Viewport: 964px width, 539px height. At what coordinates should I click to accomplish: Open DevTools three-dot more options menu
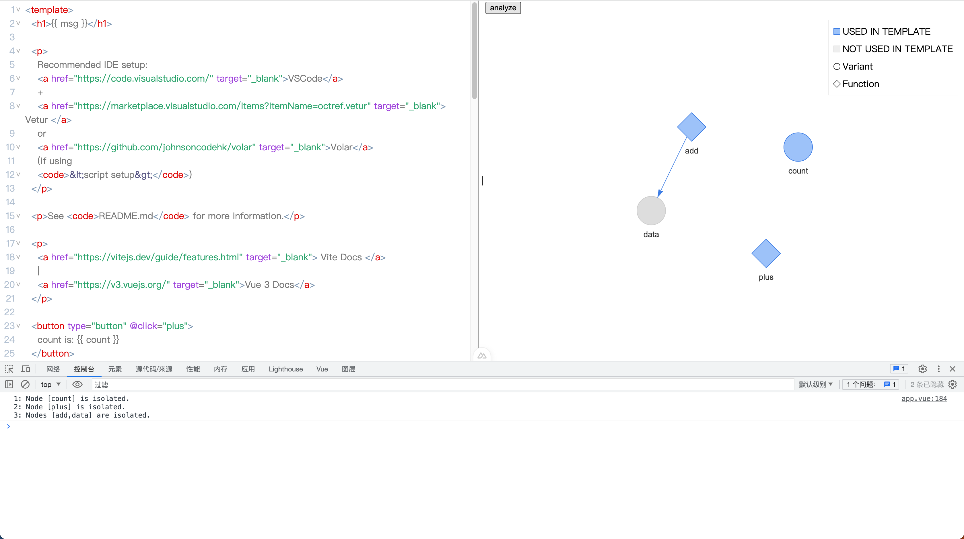pyautogui.click(x=938, y=369)
